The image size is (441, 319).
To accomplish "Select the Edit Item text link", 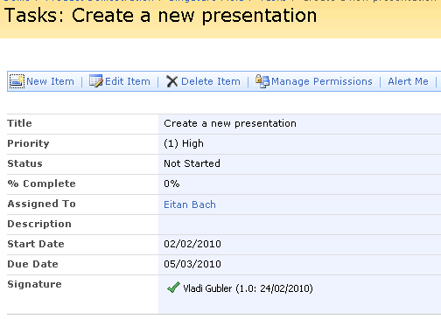I will [x=128, y=81].
